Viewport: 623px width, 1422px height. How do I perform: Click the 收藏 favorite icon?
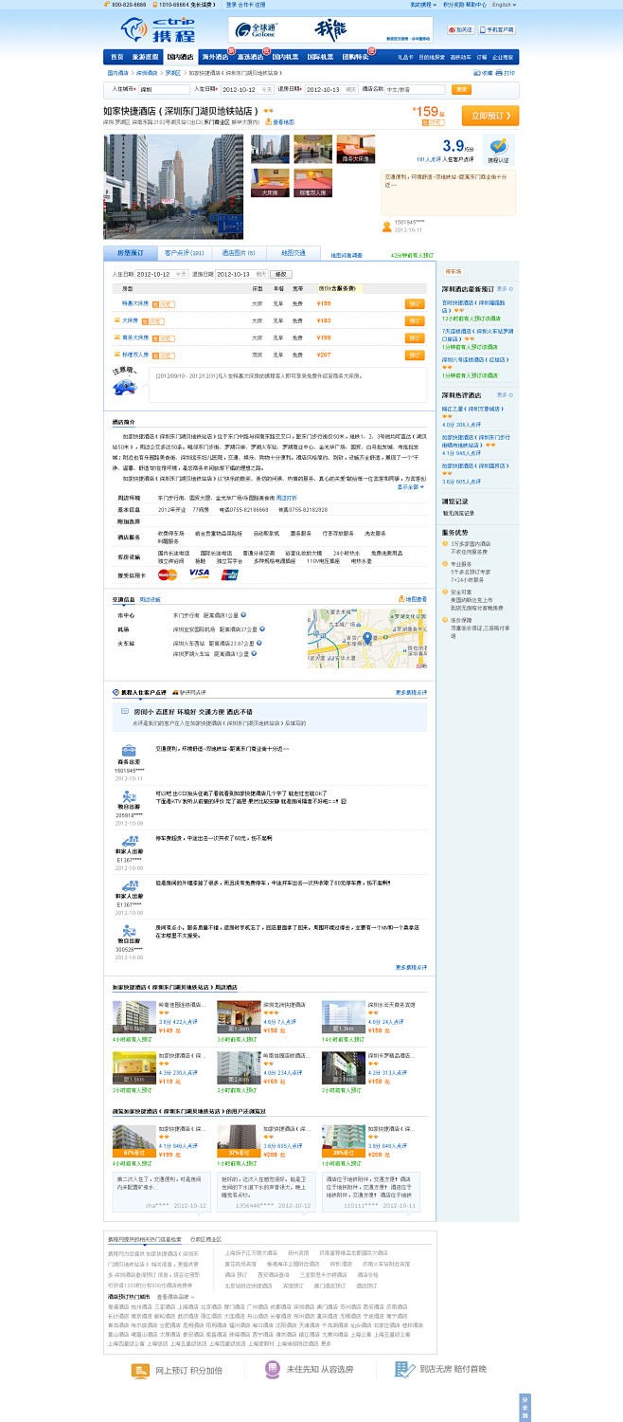click(x=483, y=72)
